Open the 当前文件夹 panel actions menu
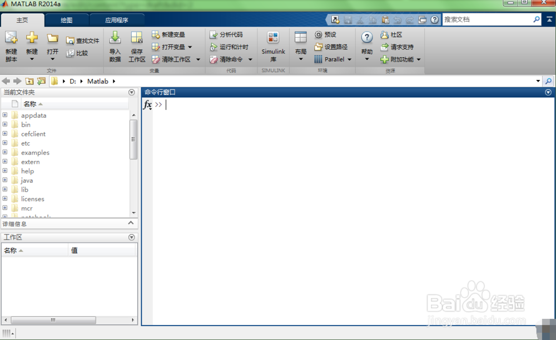556x340 pixels. point(132,92)
